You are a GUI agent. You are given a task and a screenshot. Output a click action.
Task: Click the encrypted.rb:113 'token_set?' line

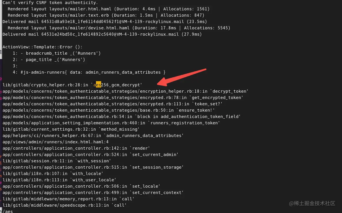[112, 104]
